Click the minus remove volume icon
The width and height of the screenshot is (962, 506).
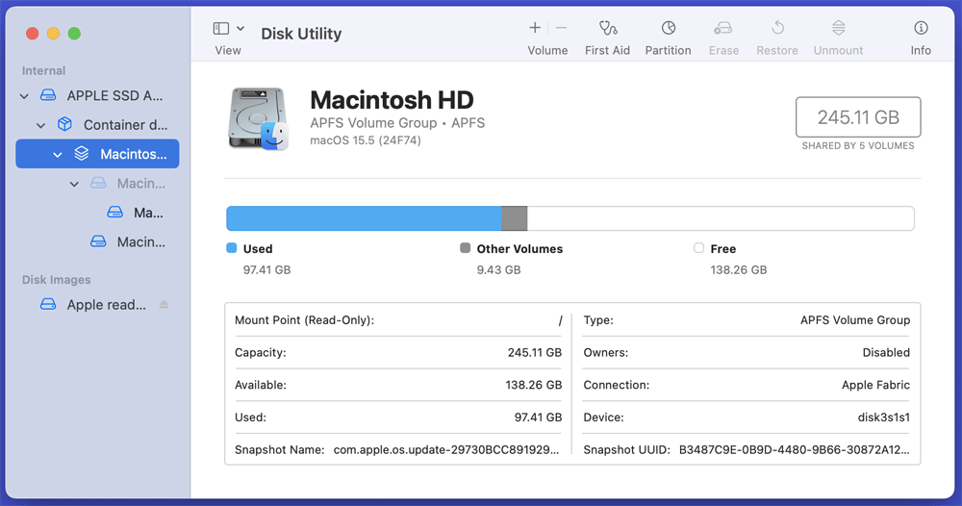(561, 29)
